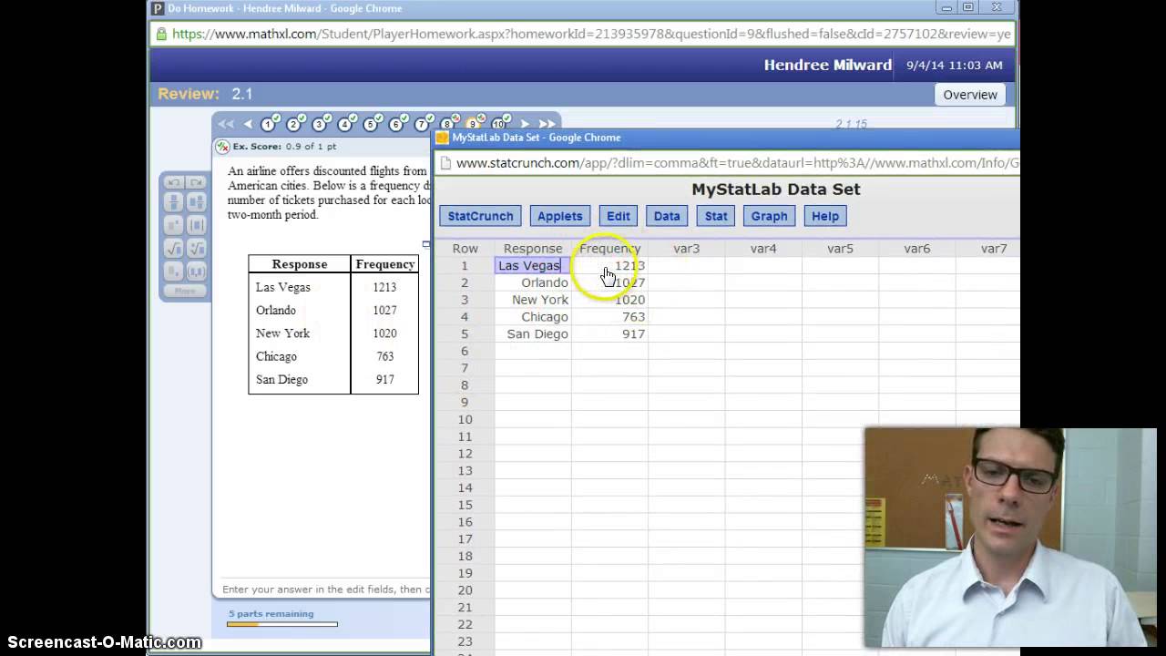Go to the last question arrow
Image resolution: width=1166 pixels, height=656 pixels.
tap(547, 124)
